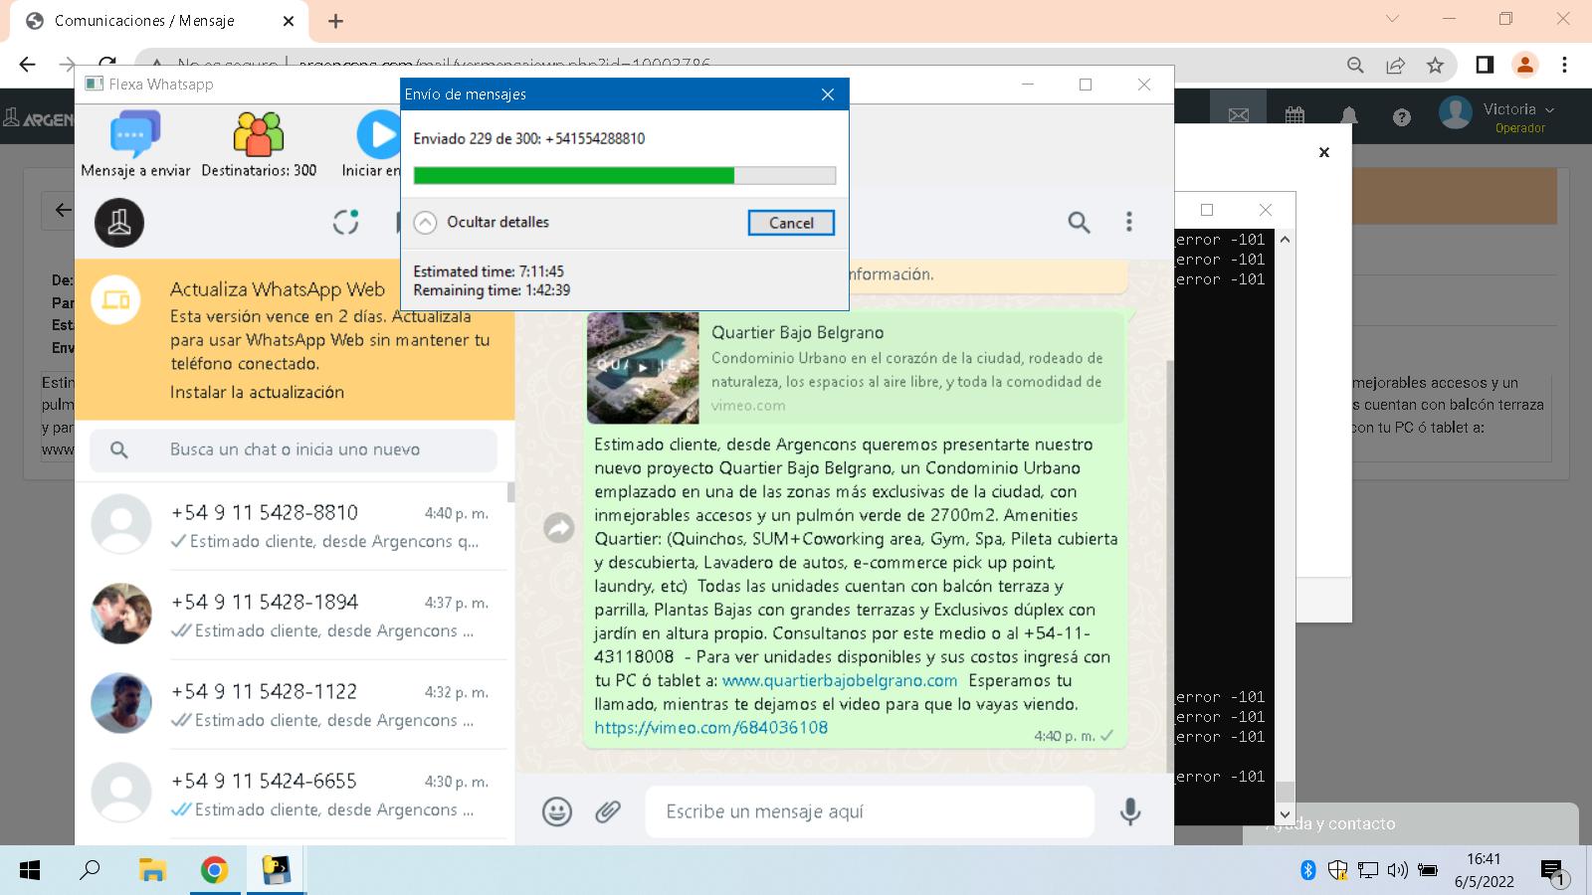Click the Bluetooth tray icon

coord(1308,871)
